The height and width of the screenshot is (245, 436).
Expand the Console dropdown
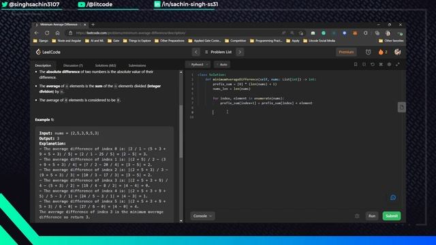(202, 216)
